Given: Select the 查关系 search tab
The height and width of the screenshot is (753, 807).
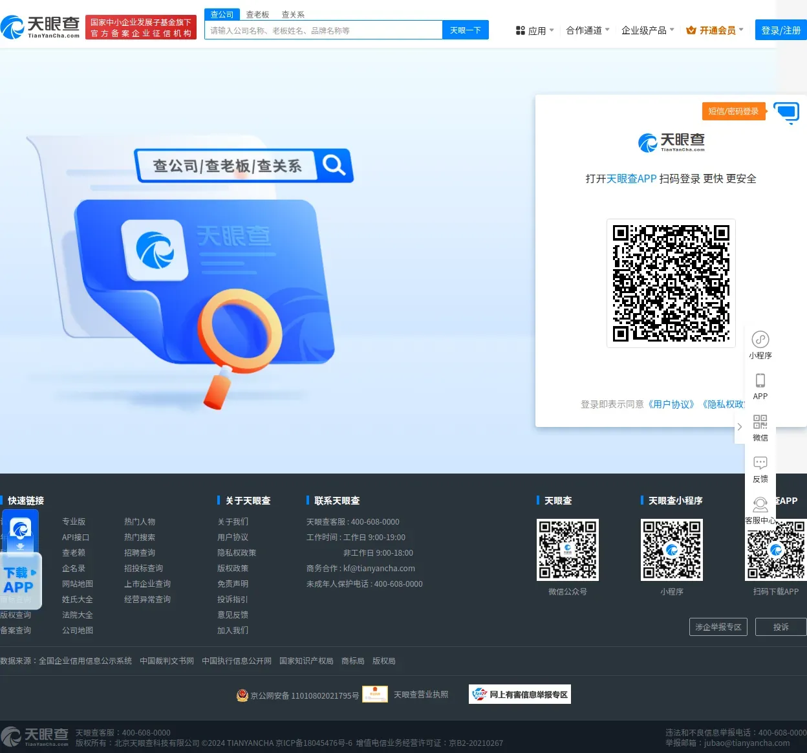Looking at the screenshot, I should 293,14.
